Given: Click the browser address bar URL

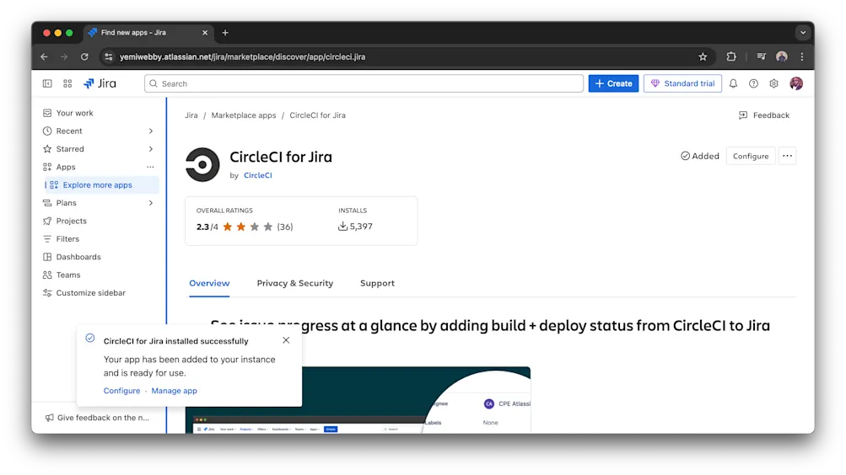Looking at the screenshot, I should click(242, 56).
